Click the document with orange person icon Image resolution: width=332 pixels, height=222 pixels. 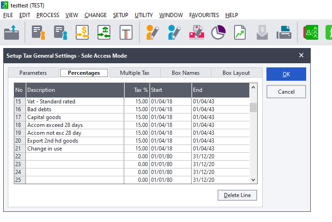pos(38,32)
